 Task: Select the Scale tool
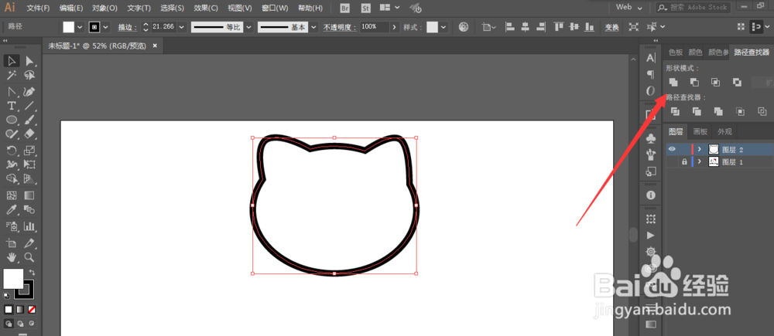pyautogui.click(x=29, y=151)
